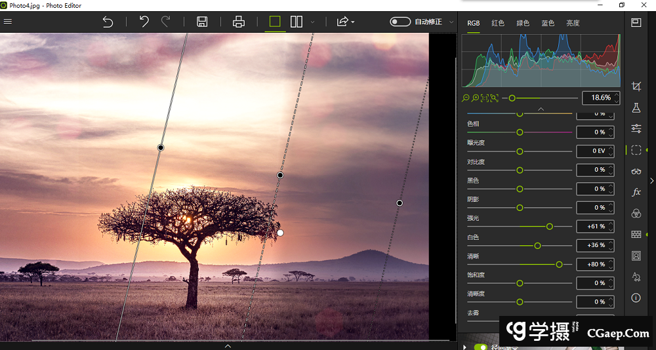Toggle the 自动修正 auto-correct switch

click(400, 22)
